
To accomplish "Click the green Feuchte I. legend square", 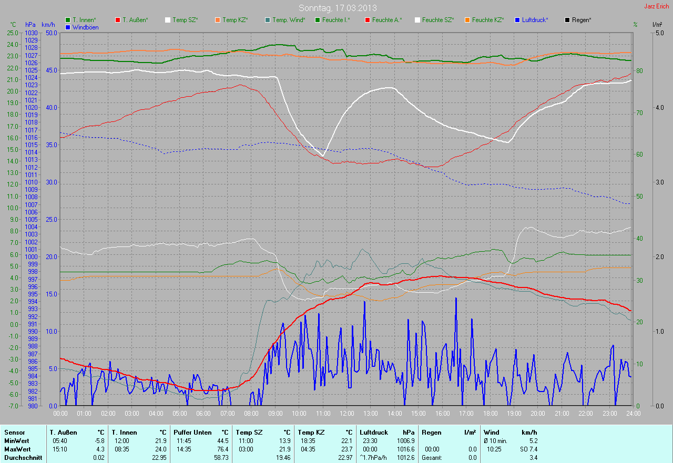I will 318,20.
